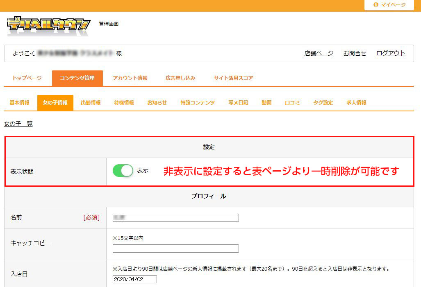Click the ※15文字以内 note

[128, 238]
